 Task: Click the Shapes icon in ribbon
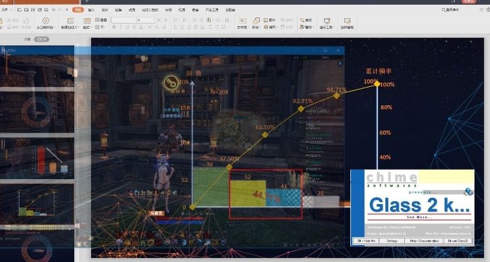[256, 21]
